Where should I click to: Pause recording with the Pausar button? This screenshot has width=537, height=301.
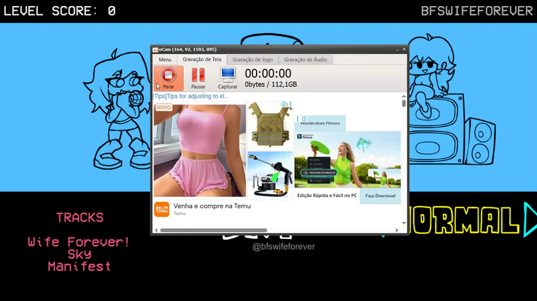click(198, 78)
